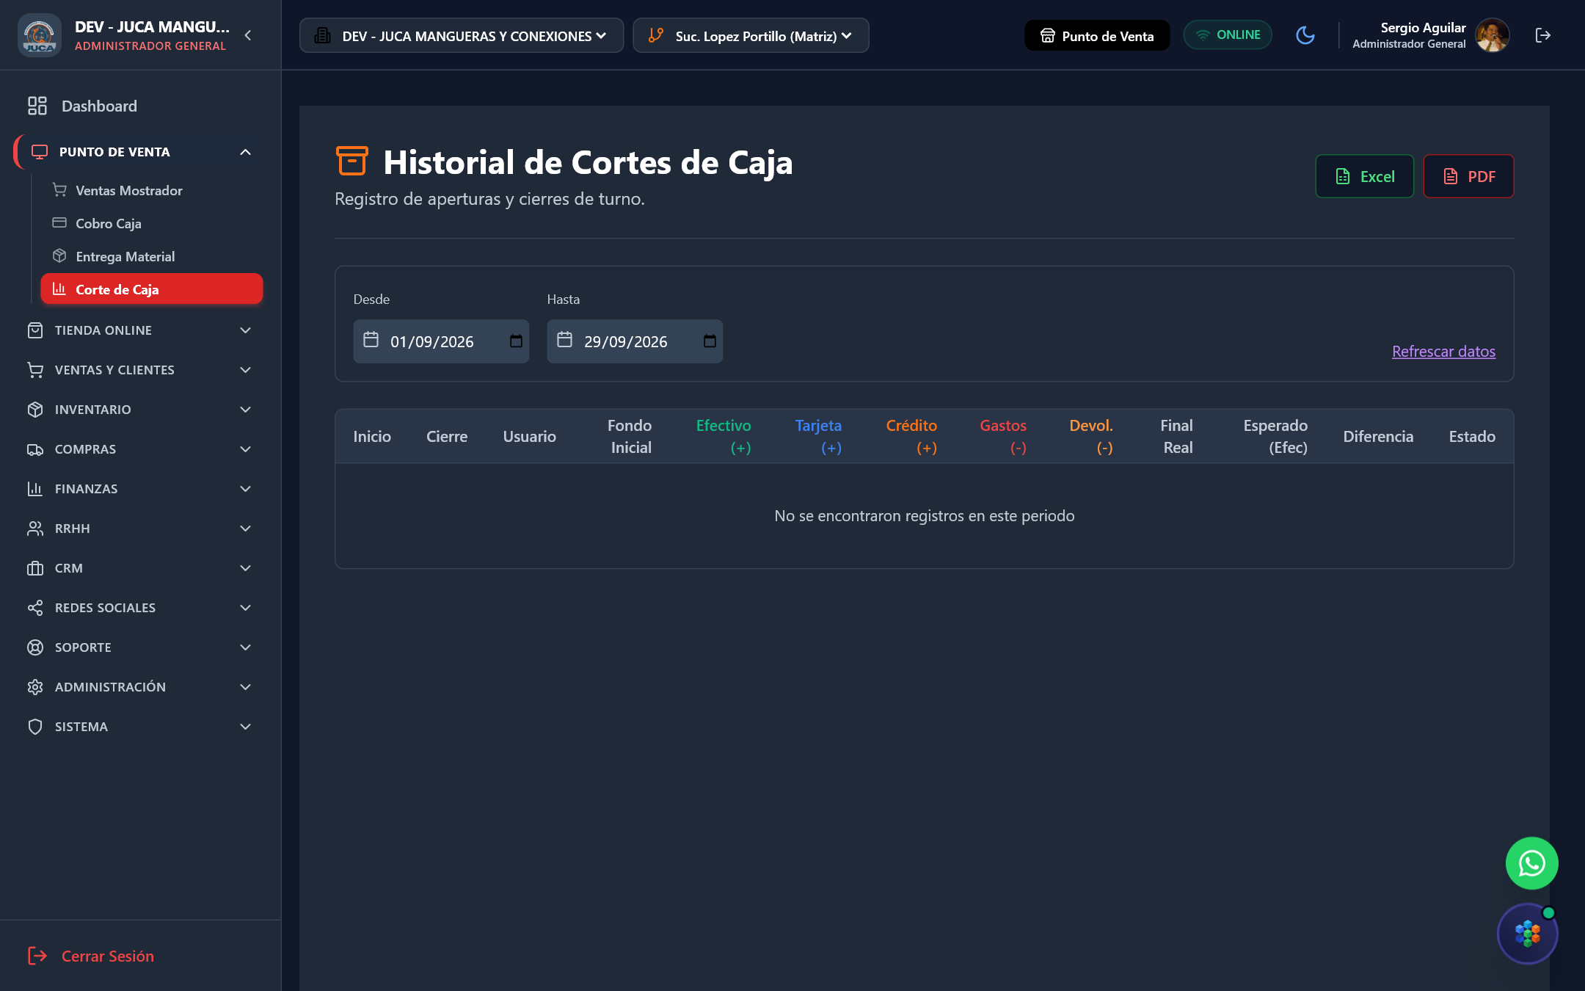Expand the SOPORTE section
Viewport: 1585px width, 991px height.
139,647
